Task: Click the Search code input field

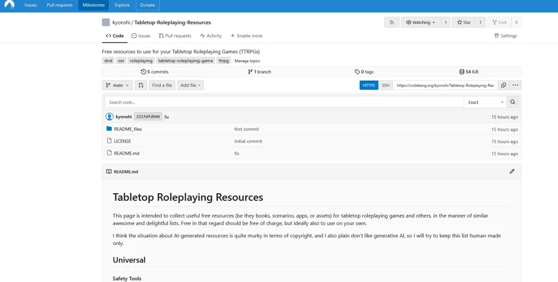Action: (x=284, y=102)
